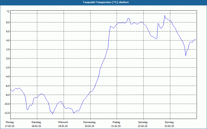
Task: Click the date 17.02.25
Action: pos(10,126)
